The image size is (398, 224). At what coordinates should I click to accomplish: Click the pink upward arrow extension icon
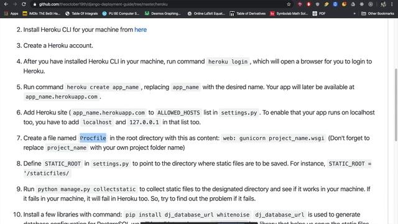tap(300, 4)
